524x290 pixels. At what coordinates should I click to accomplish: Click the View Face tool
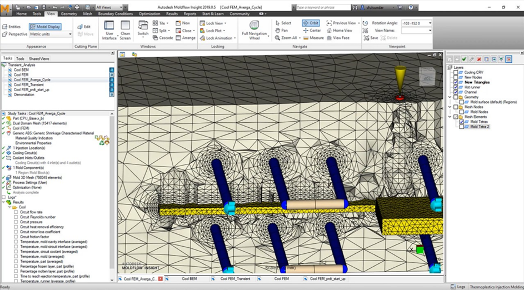click(338, 38)
